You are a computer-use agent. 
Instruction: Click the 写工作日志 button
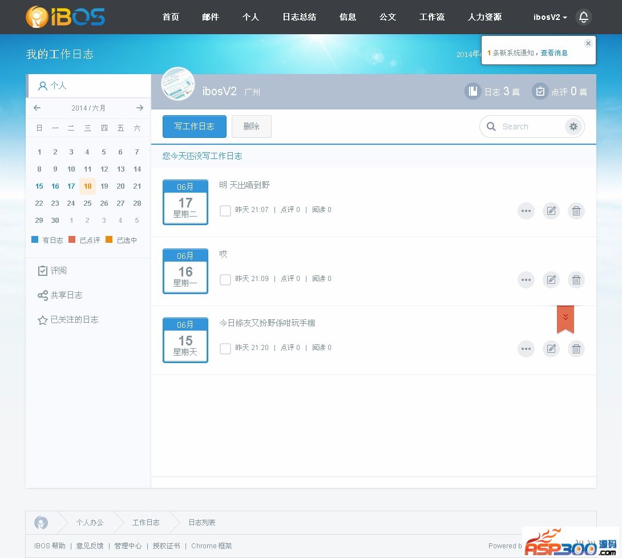[x=195, y=127]
